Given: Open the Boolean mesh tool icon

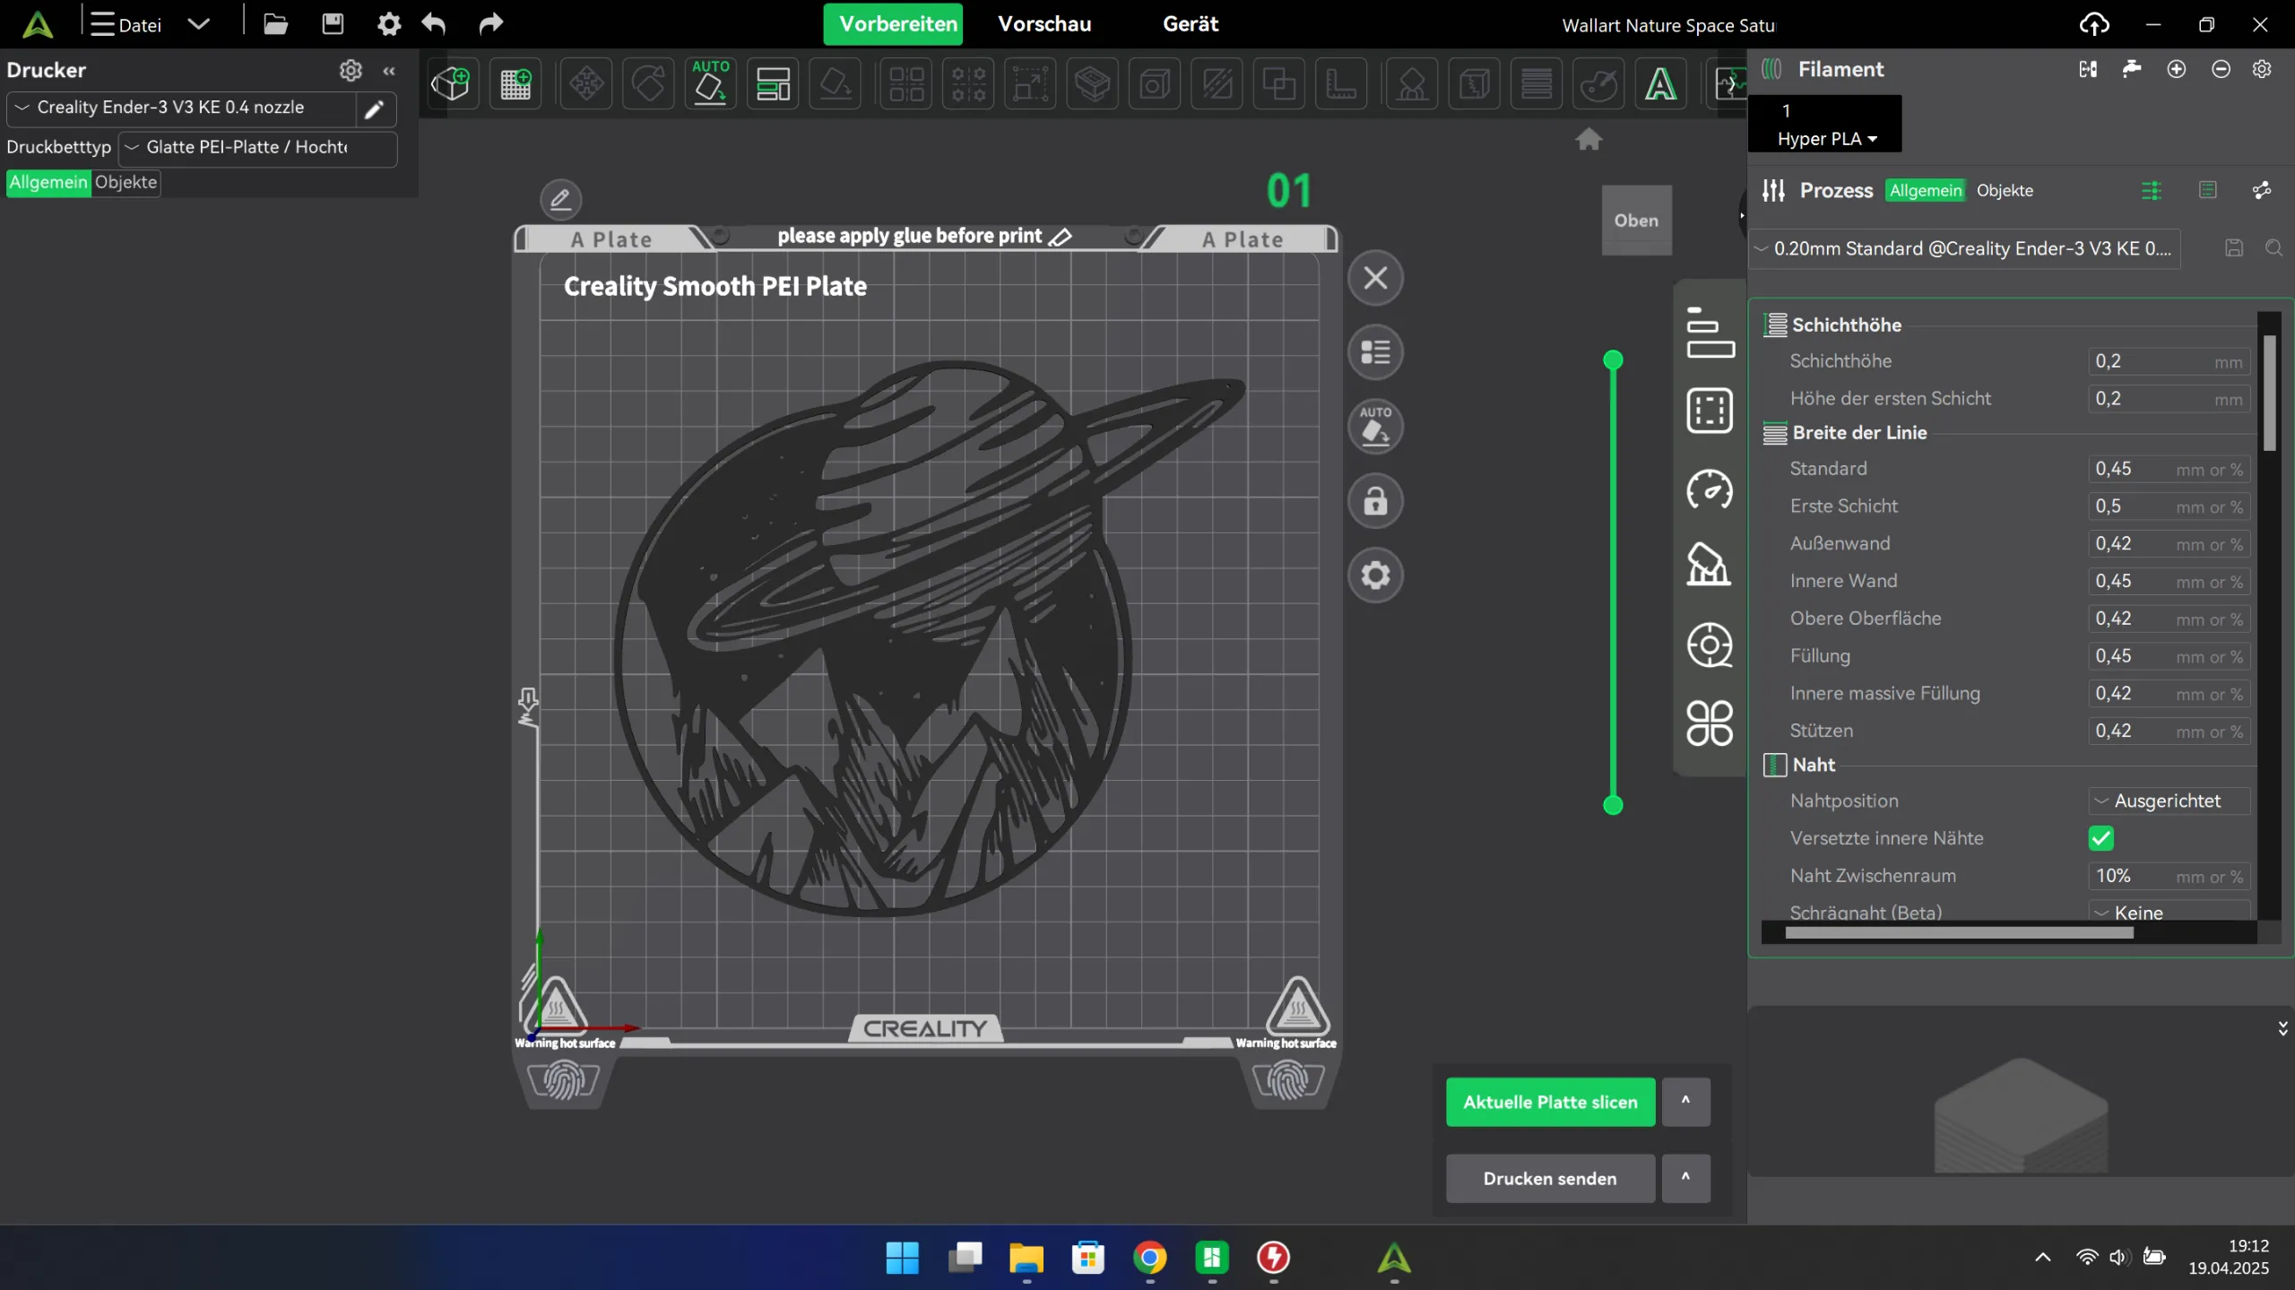Looking at the screenshot, I should 1279,84.
